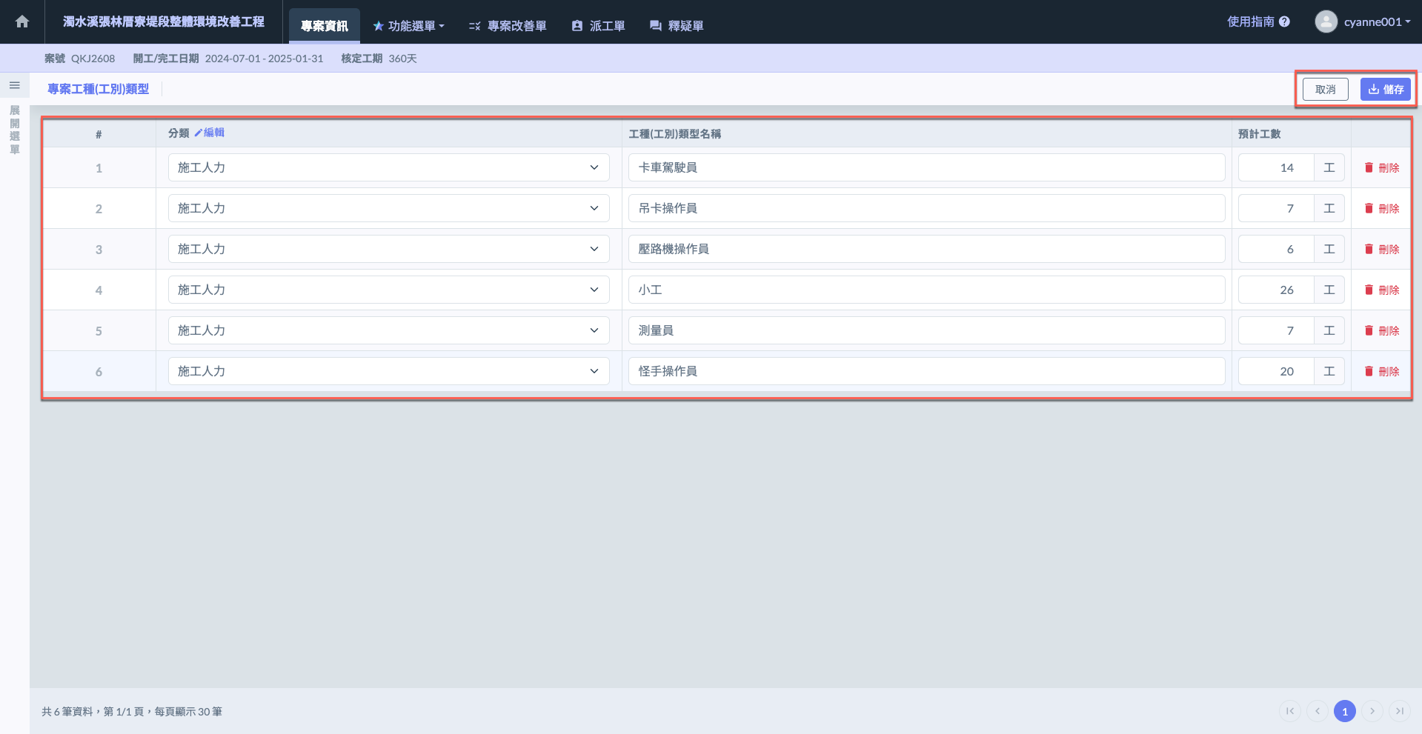Click the 吊卡操作員 name input field
Viewport: 1422px width, 734px height.
(x=926, y=209)
